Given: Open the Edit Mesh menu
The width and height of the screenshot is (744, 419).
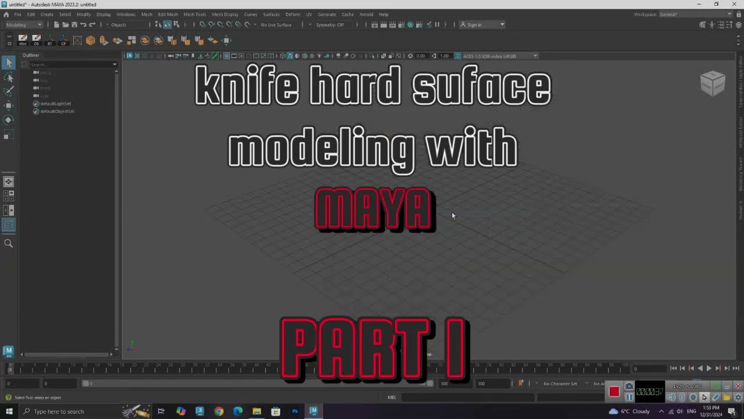Looking at the screenshot, I should [167, 14].
